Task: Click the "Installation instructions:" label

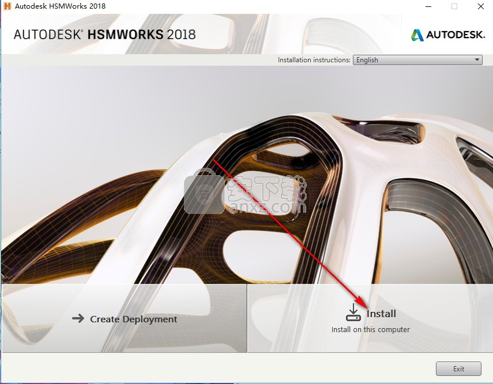Action: [x=314, y=60]
